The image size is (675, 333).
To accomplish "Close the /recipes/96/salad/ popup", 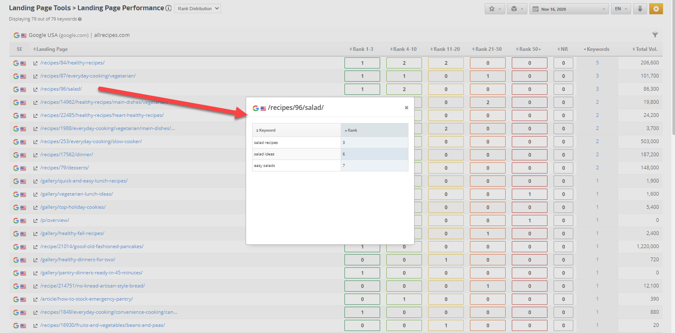I will (406, 107).
